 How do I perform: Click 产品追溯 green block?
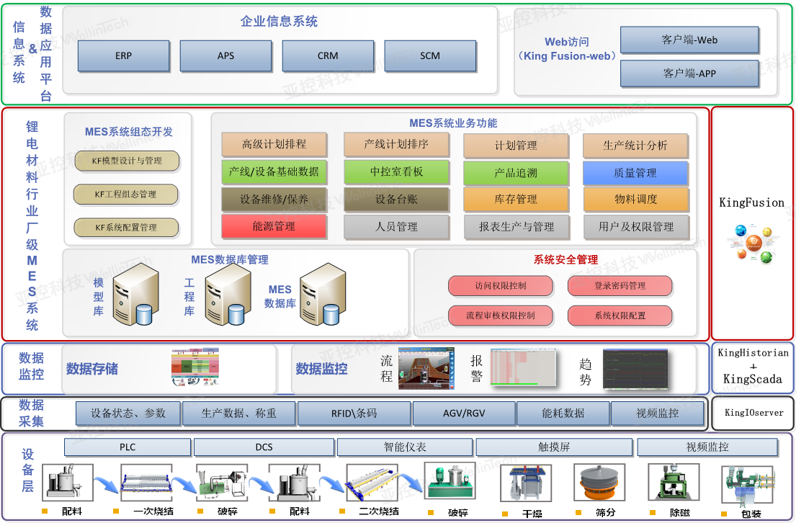[516, 173]
